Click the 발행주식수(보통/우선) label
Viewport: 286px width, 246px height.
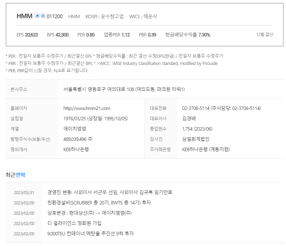(31, 139)
